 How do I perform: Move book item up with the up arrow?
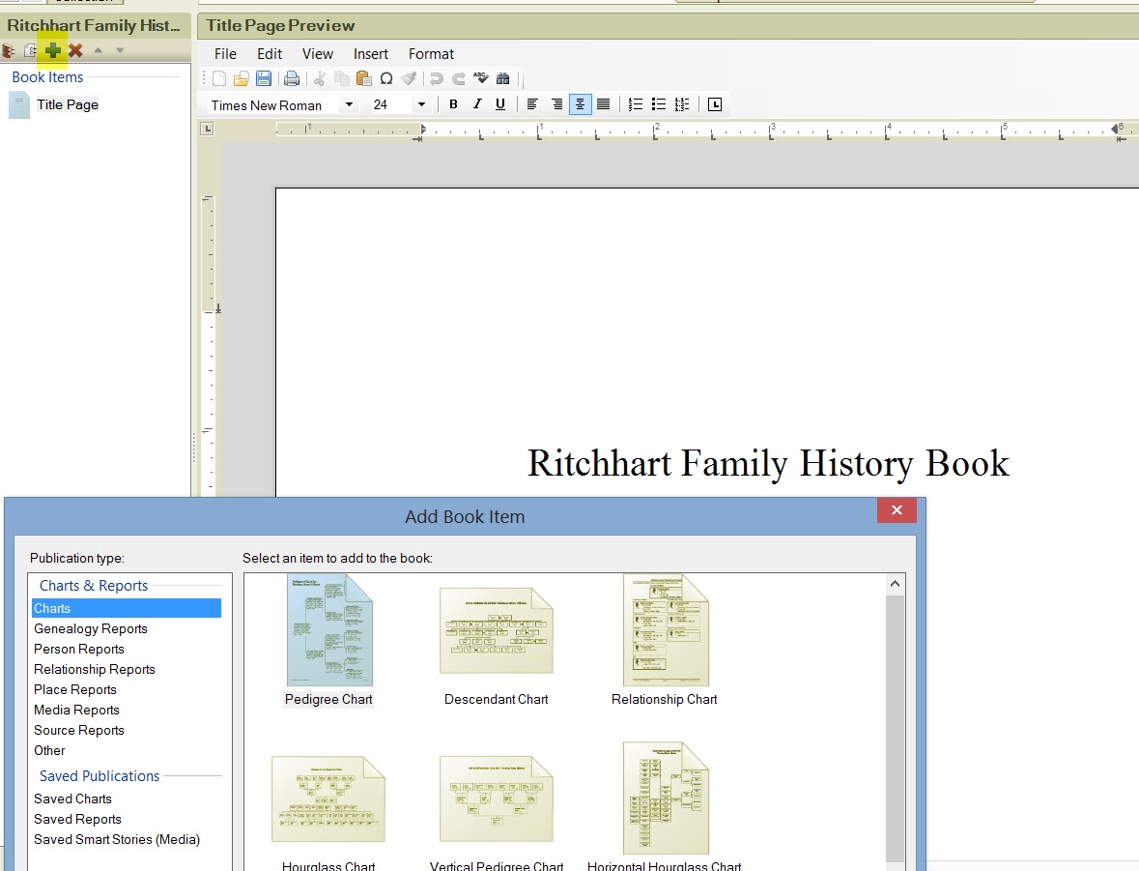coord(99,50)
